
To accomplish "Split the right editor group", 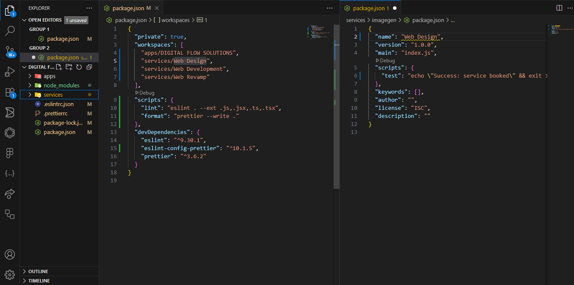I will [x=559, y=8].
